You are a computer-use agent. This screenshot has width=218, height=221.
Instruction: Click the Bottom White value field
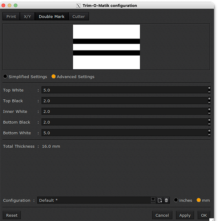[x=125, y=133]
